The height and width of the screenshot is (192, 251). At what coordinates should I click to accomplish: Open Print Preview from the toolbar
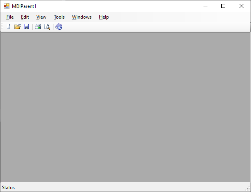[47, 27]
